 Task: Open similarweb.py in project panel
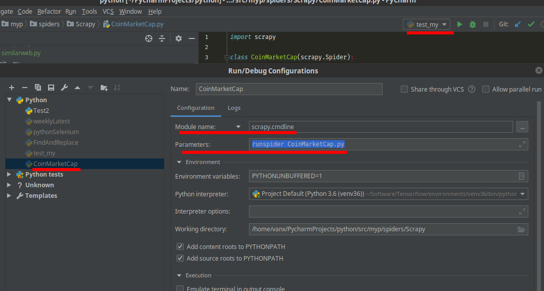21,53
